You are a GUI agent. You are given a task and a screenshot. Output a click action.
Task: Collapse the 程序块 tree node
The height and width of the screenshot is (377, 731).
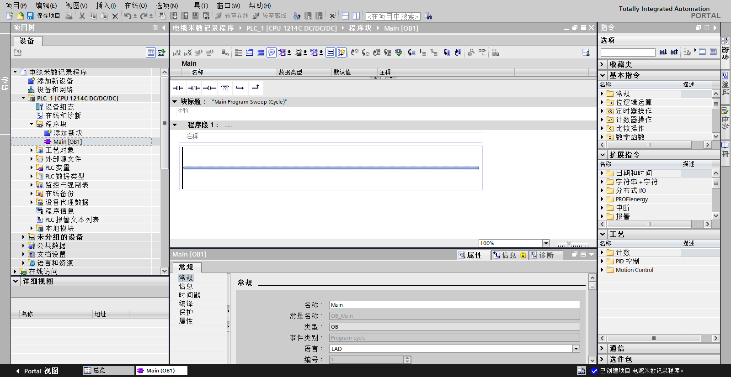coord(32,124)
